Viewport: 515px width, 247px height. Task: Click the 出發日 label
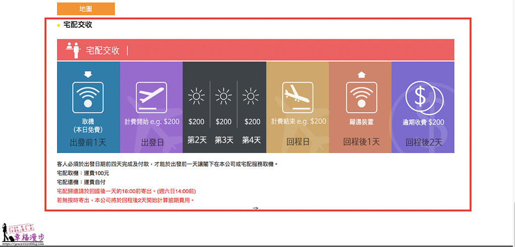coord(152,142)
